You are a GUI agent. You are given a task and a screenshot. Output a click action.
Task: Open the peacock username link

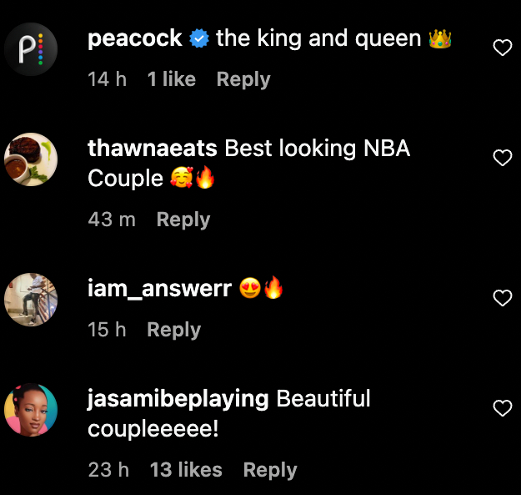point(134,39)
